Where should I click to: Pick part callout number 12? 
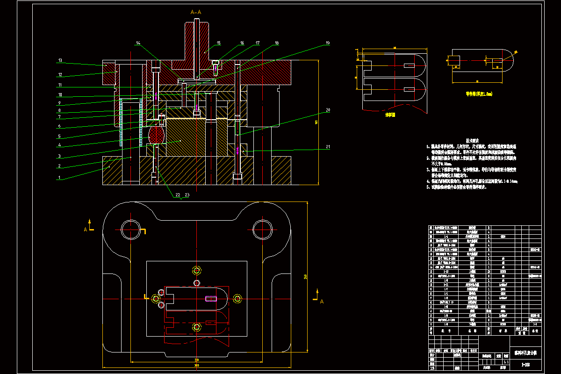[x=60, y=74]
